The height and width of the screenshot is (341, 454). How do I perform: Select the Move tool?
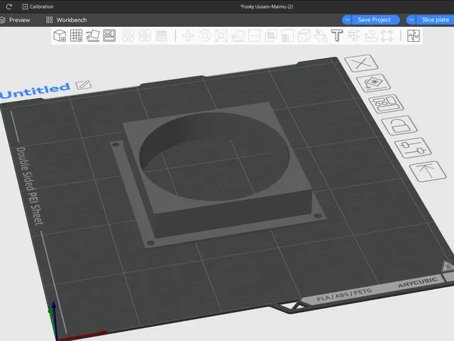pyautogui.click(x=188, y=36)
